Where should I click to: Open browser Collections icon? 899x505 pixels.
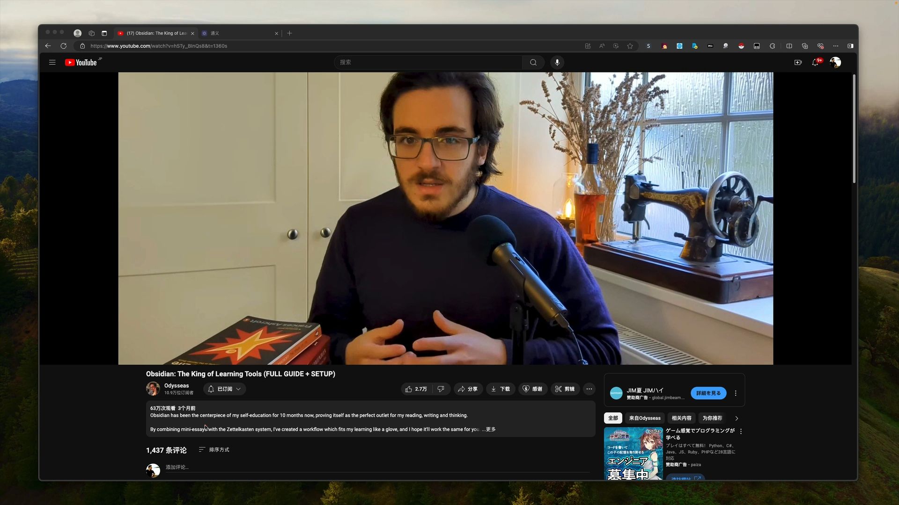805,46
